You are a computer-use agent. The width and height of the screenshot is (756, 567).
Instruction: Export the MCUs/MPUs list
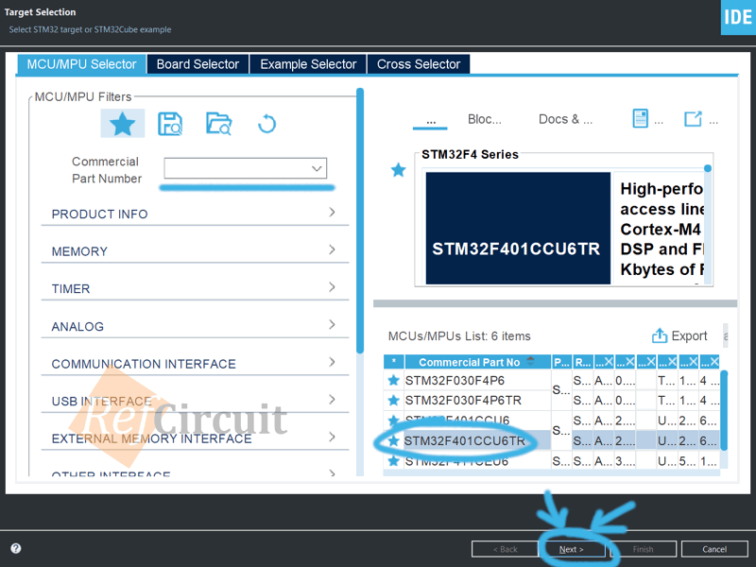click(679, 336)
